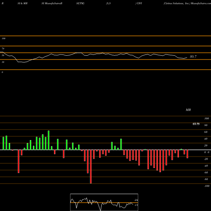
Task: Click the 'SI(TM)' header label
Action: click(80, 3)
